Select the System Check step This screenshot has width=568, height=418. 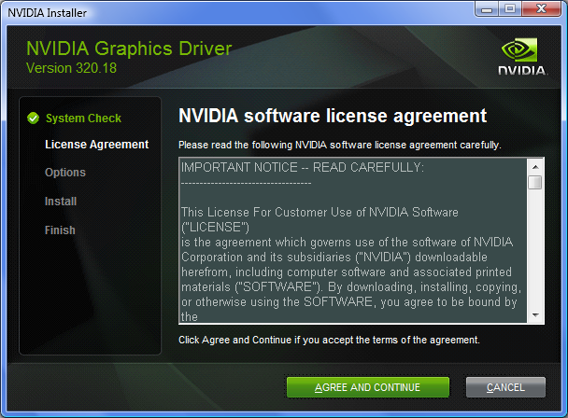point(83,118)
